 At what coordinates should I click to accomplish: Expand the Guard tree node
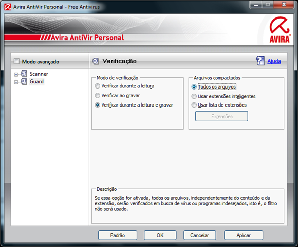16,82
